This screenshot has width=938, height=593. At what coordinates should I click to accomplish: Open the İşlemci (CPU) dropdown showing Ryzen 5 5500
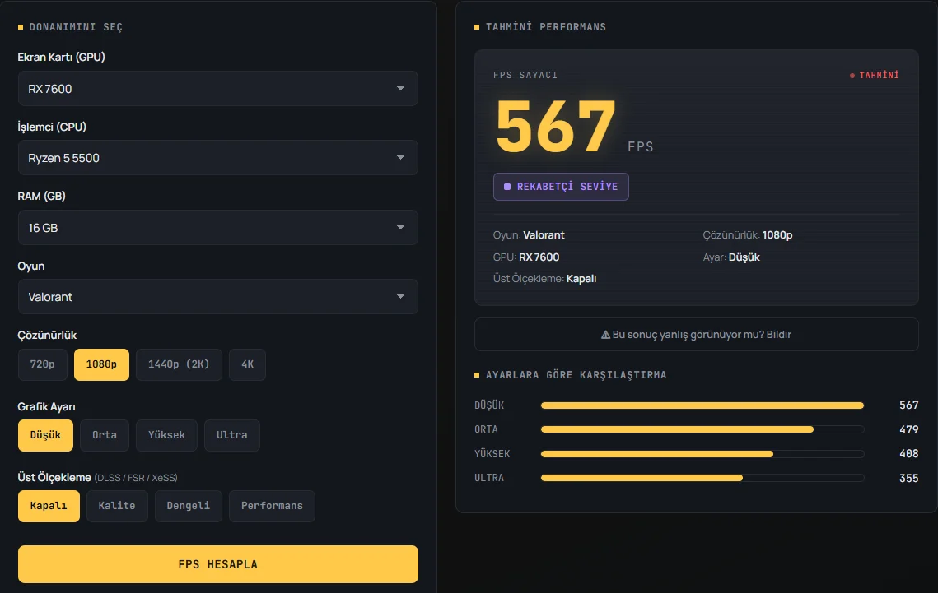[x=217, y=158]
